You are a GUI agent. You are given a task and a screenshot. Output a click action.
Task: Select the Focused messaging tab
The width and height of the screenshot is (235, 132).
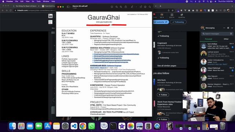[x=209, y=39]
